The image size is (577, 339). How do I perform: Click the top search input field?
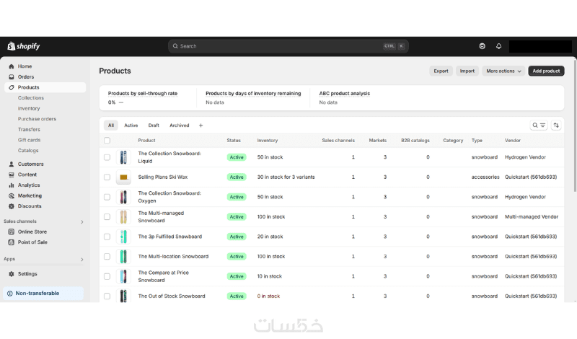(288, 46)
